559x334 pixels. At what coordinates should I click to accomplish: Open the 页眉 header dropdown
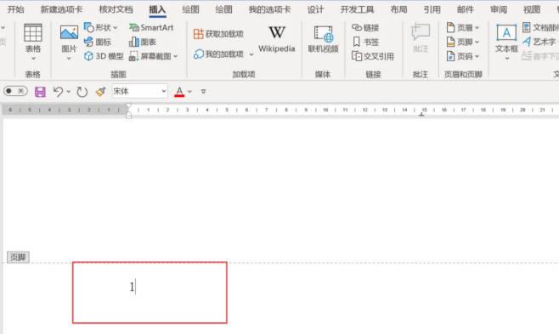(x=462, y=27)
